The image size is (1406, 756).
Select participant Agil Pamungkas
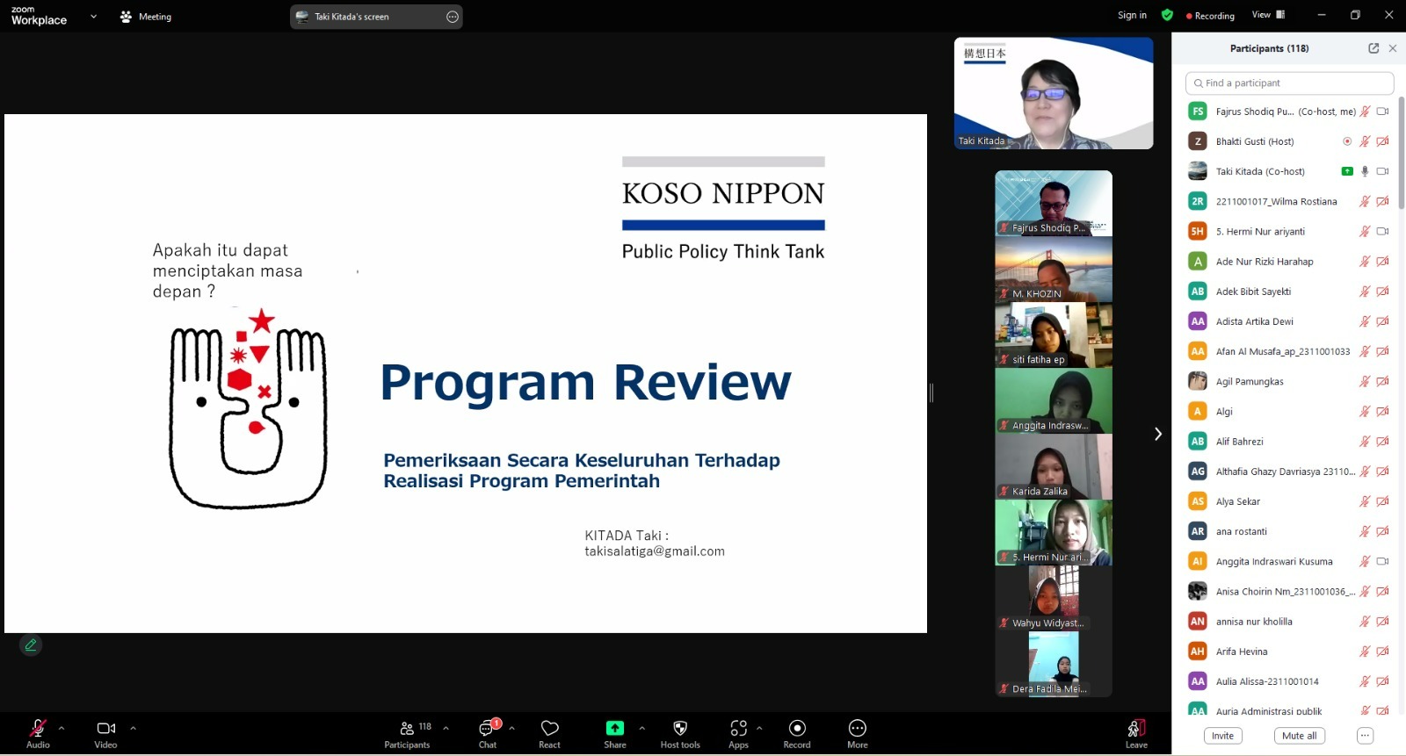pyautogui.click(x=1289, y=381)
